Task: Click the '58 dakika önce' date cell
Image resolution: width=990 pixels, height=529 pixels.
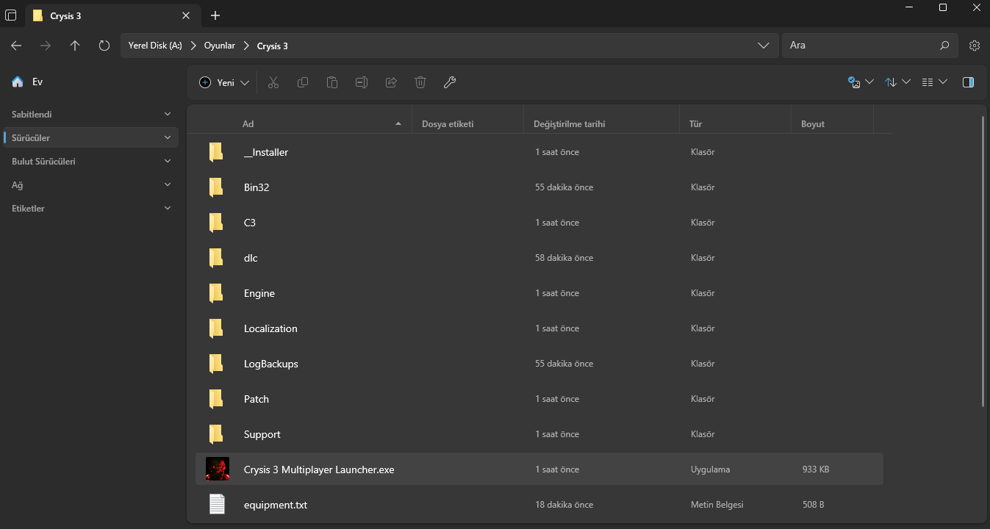Action: (x=564, y=258)
